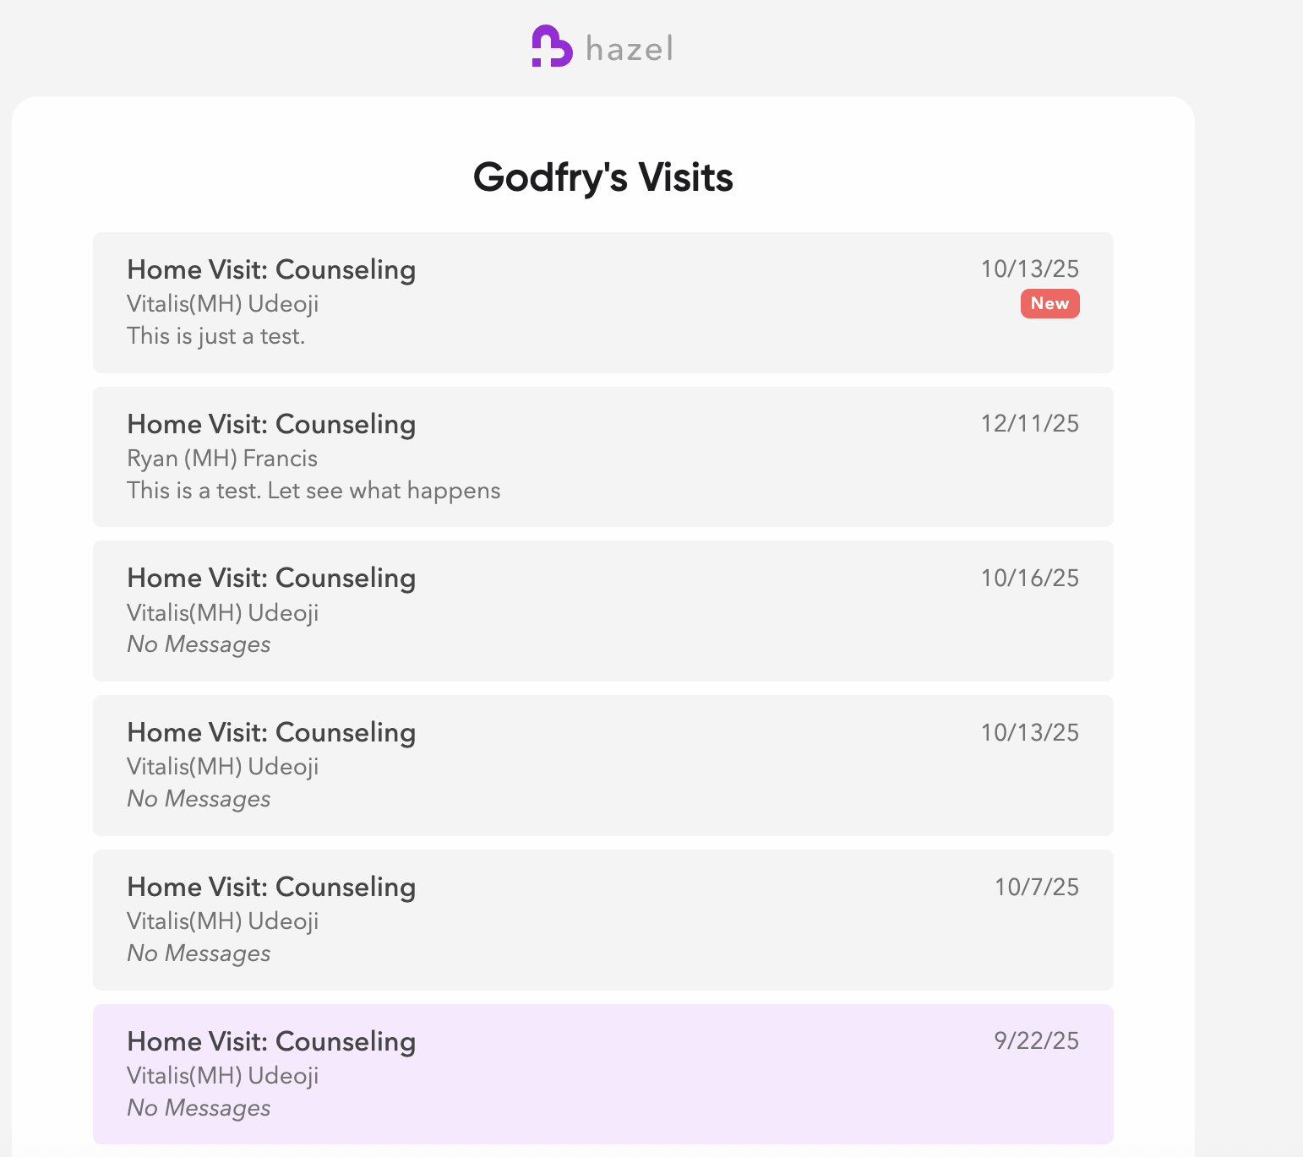This screenshot has width=1303, height=1157.
Task: Click Vitalis(MH) Udeoji name on 10/16/25 visit
Action: tap(222, 612)
